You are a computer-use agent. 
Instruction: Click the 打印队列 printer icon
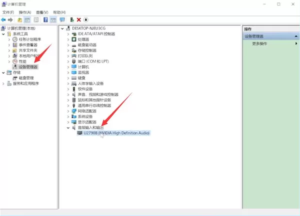coord(74,56)
